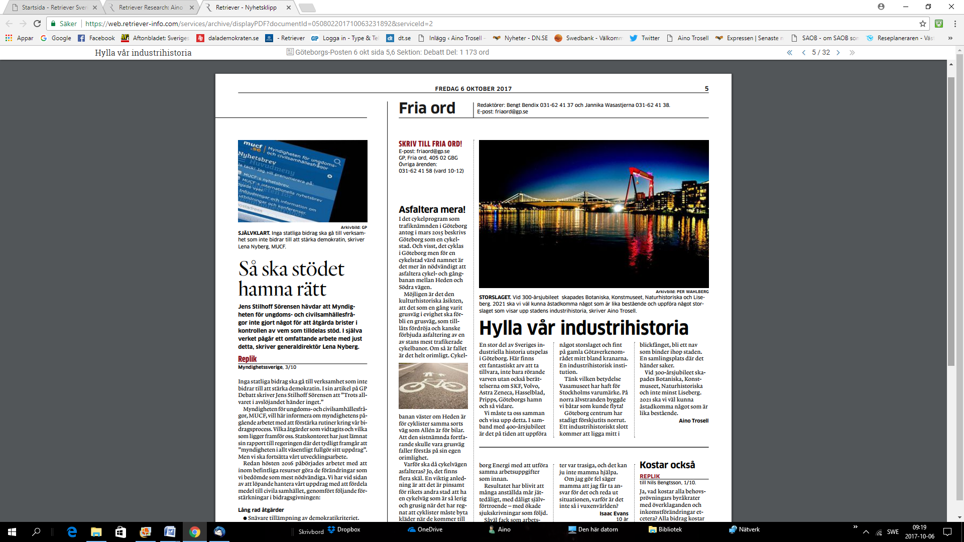Open Windows search from the taskbar

point(36,532)
